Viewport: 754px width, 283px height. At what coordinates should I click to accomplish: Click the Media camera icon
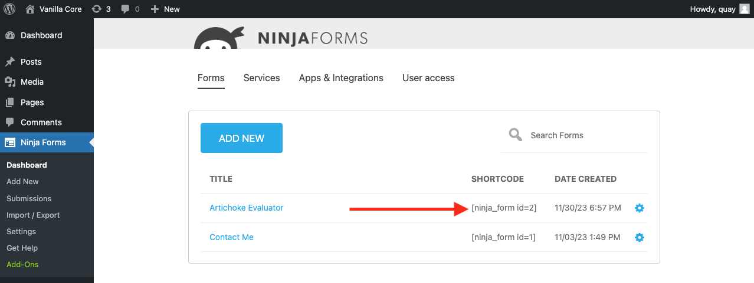[x=10, y=82]
